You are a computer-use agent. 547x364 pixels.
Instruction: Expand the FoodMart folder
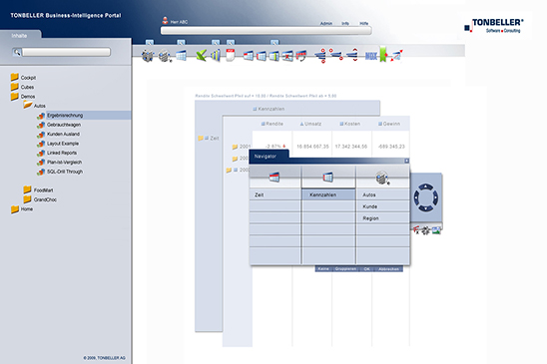pyautogui.click(x=27, y=189)
